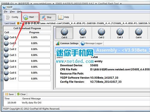Image resolution: width=150 pixels, height=112 pixels.
Task: Click the General Message column header
Action: pos(31,99)
